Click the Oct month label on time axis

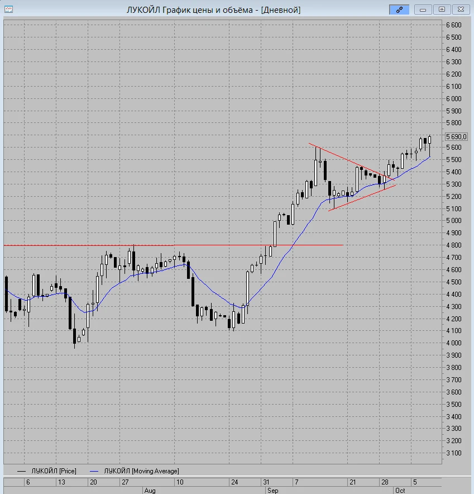tap(400, 491)
